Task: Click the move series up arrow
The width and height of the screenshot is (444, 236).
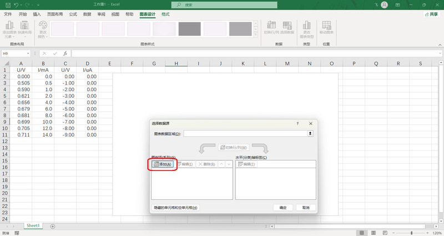Action: click(x=221, y=164)
